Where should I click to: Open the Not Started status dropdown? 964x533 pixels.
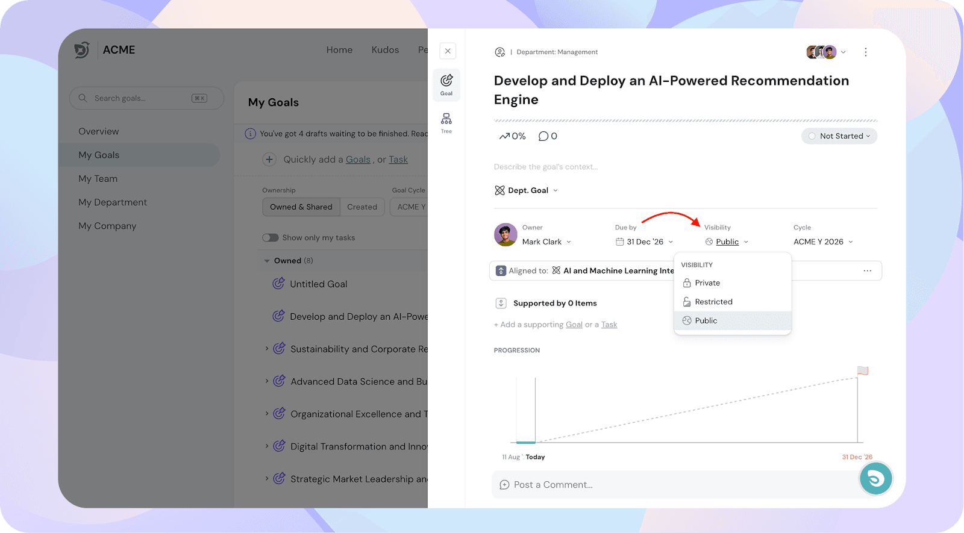point(839,136)
